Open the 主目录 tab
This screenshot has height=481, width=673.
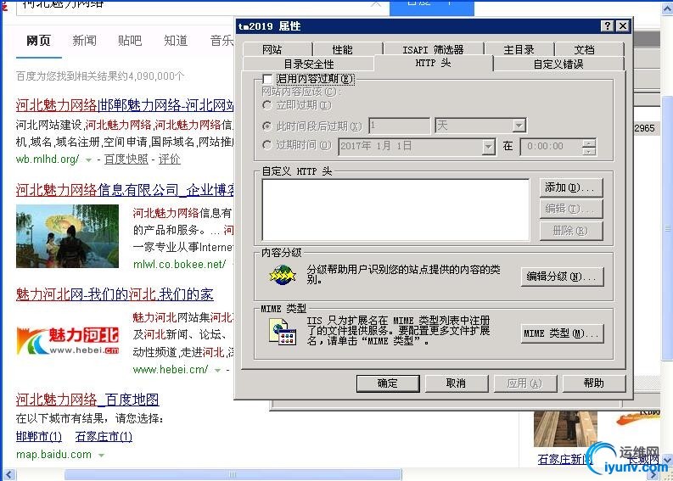click(519, 50)
